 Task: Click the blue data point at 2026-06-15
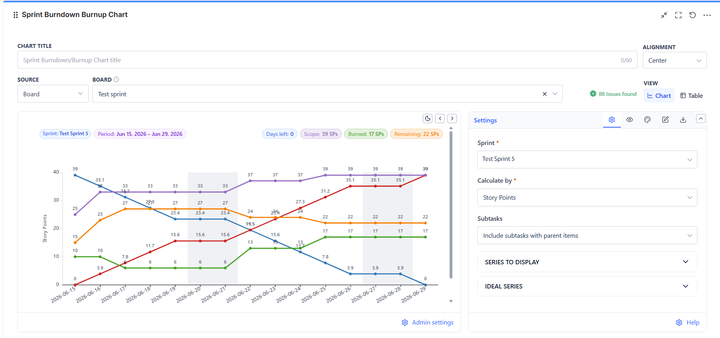point(75,175)
